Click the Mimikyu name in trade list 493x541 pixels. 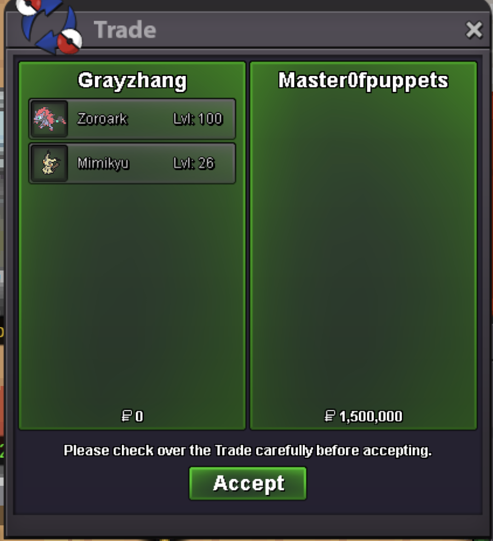103,163
